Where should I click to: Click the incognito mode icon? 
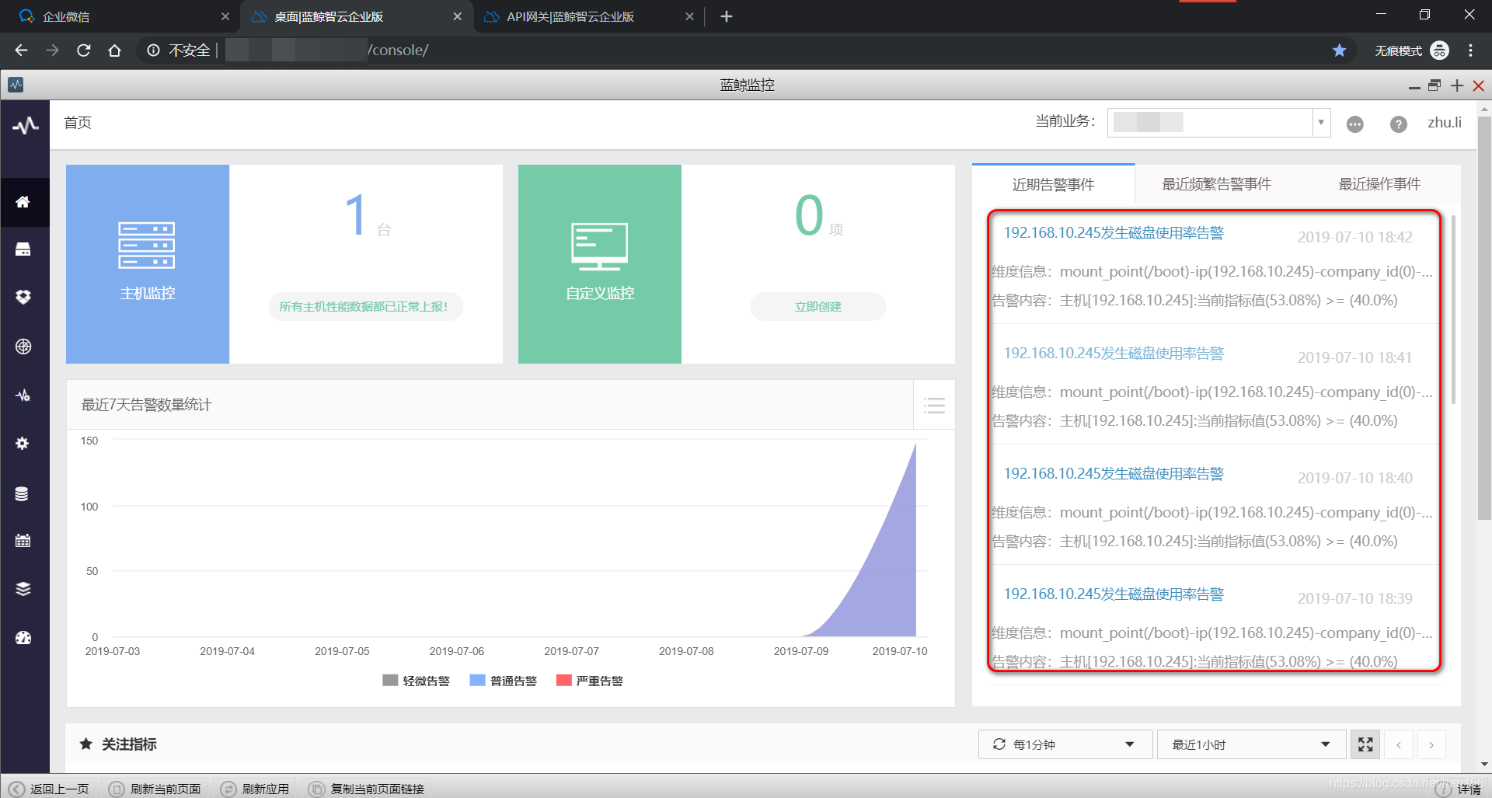tap(1439, 51)
